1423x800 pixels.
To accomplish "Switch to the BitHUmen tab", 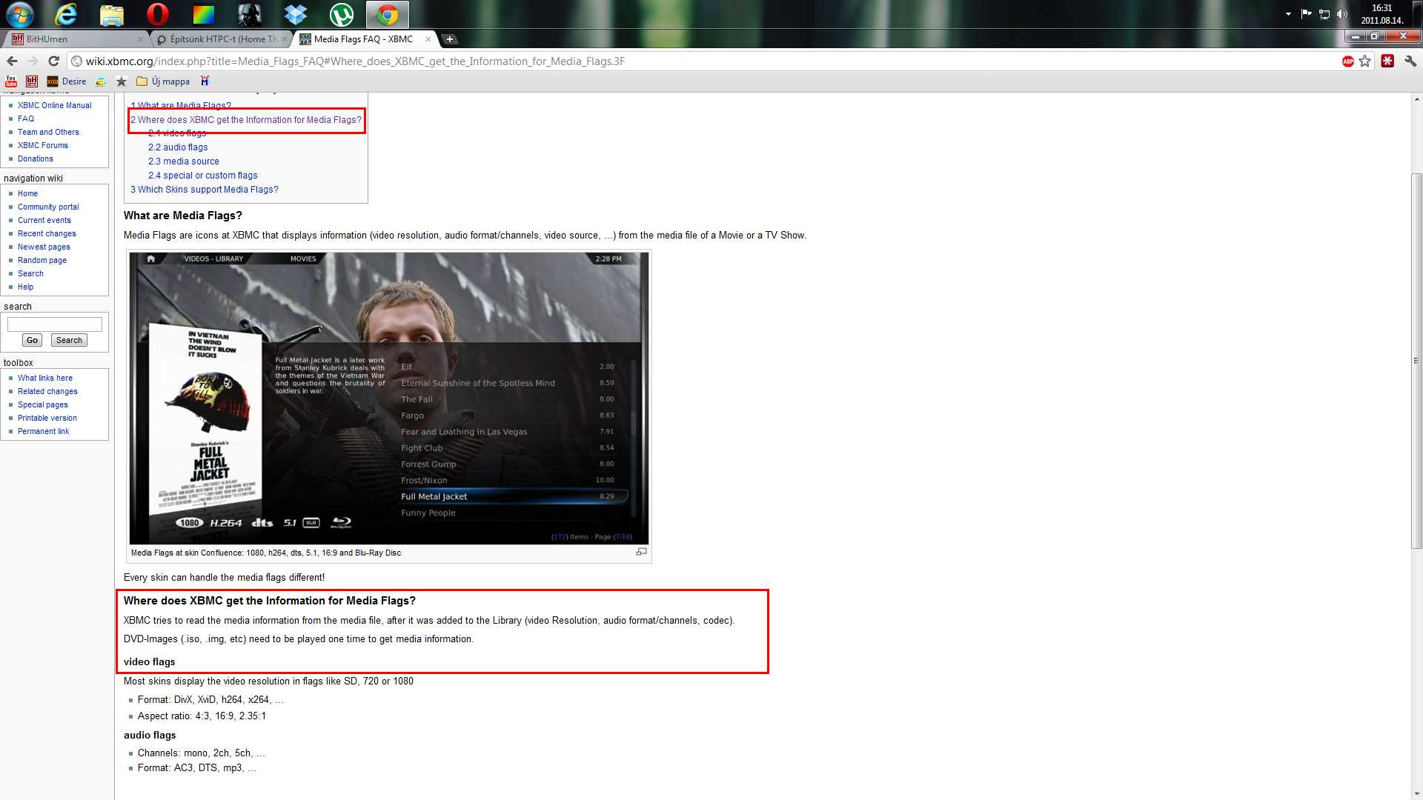I will pyautogui.click(x=74, y=39).
